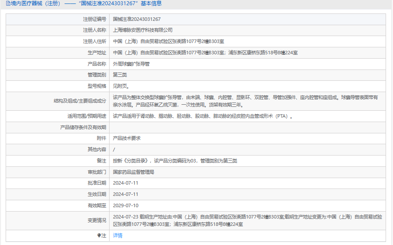Click the 备注 classification note text

[x=175, y=161]
